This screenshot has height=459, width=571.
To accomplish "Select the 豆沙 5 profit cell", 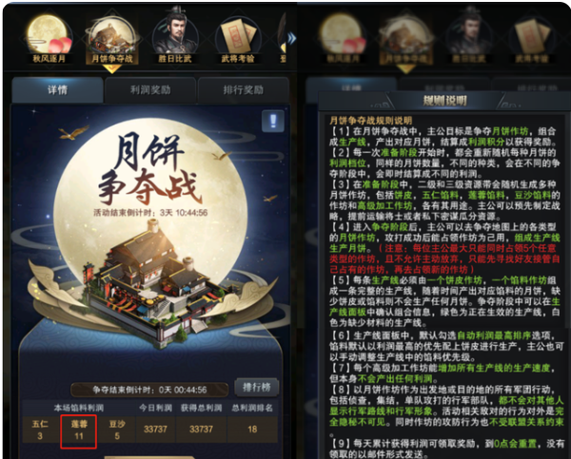I will pyautogui.click(x=117, y=430).
